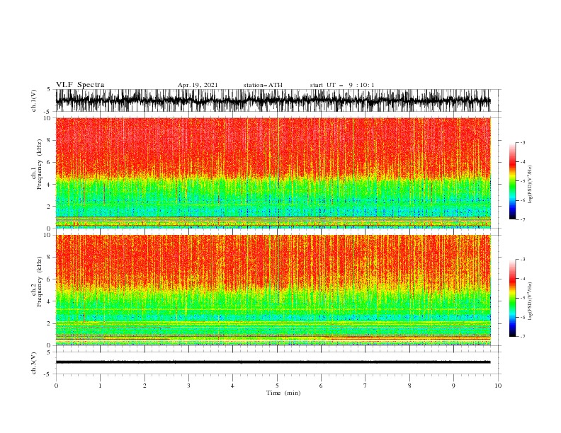Select the ch.1 colorbar "log(PSD)(V²/Hz)" label

click(530, 185)
